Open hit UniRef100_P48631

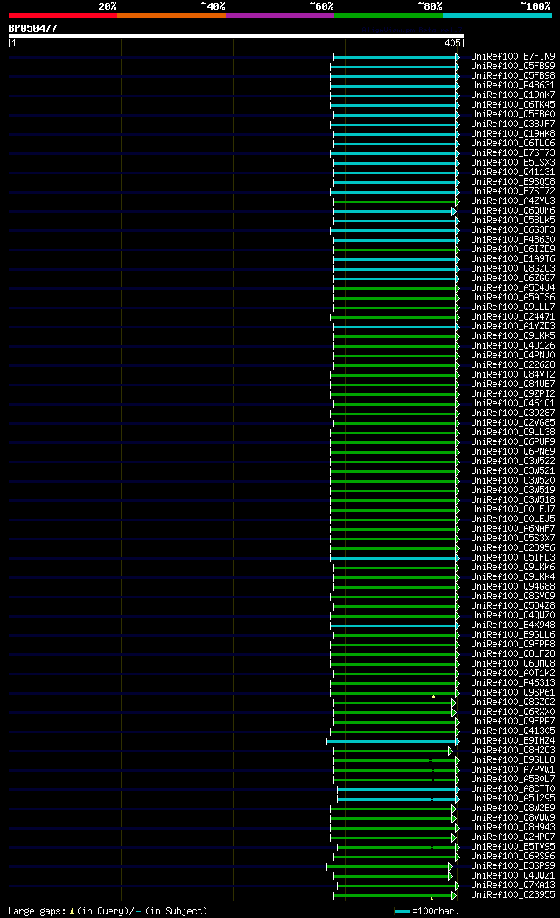[514, 86]
